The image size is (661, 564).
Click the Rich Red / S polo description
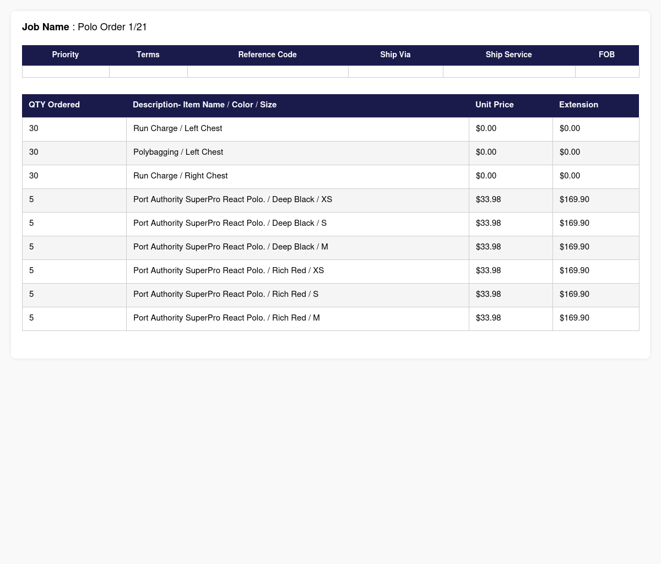(226, 294)
